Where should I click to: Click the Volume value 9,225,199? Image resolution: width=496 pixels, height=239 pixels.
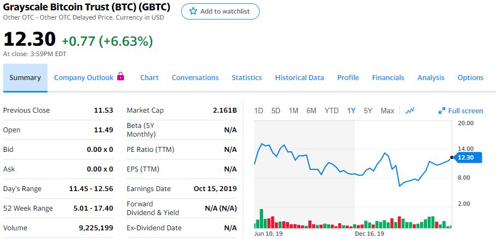[x=96, y=228]
